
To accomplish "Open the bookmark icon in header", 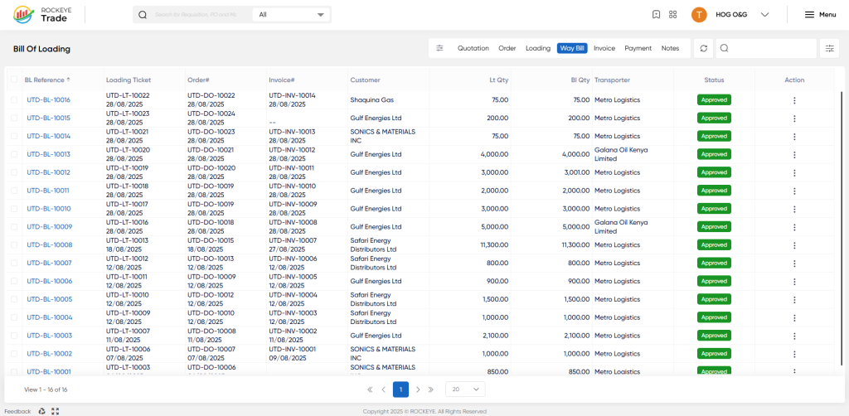I will [657, 15].
